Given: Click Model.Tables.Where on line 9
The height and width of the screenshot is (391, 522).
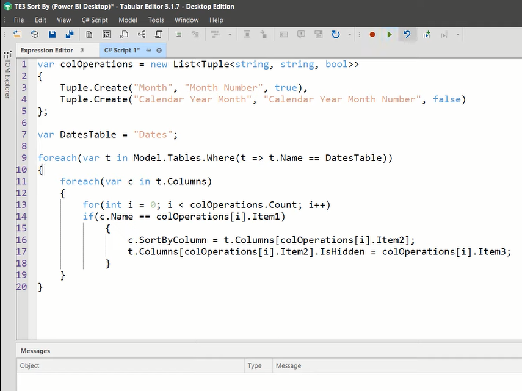Looking at the screenshot, I should point(184,157).
